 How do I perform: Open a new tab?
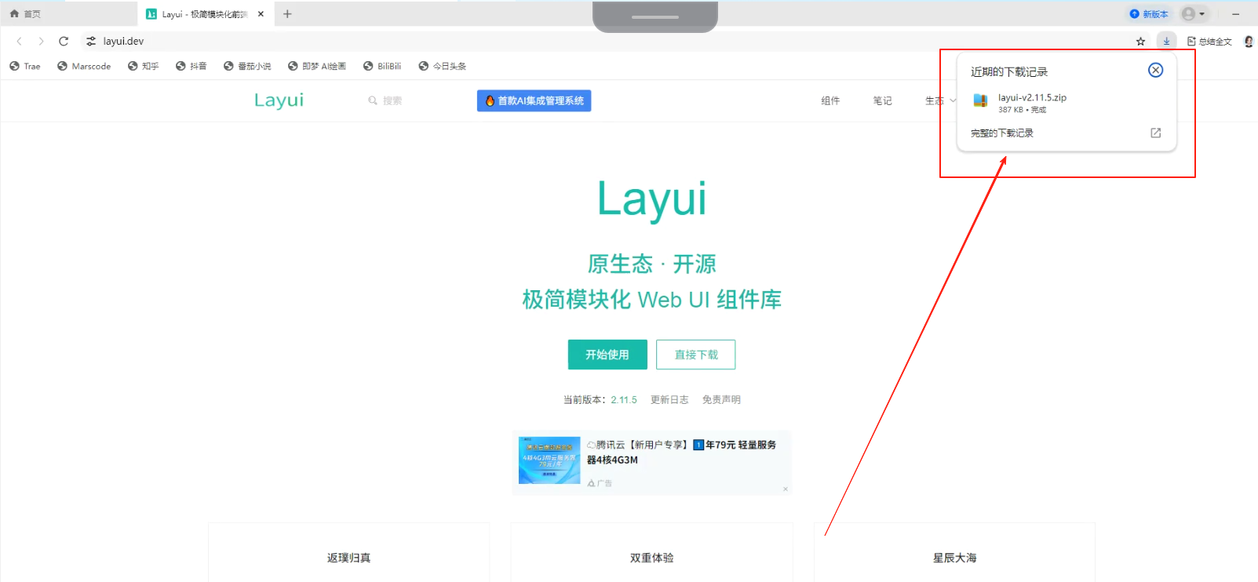[x=287, y=14]
